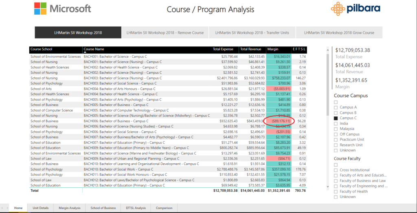Check the Campus A checkbox
Viewport: 417px width, 213px height.
pos(336,108)
